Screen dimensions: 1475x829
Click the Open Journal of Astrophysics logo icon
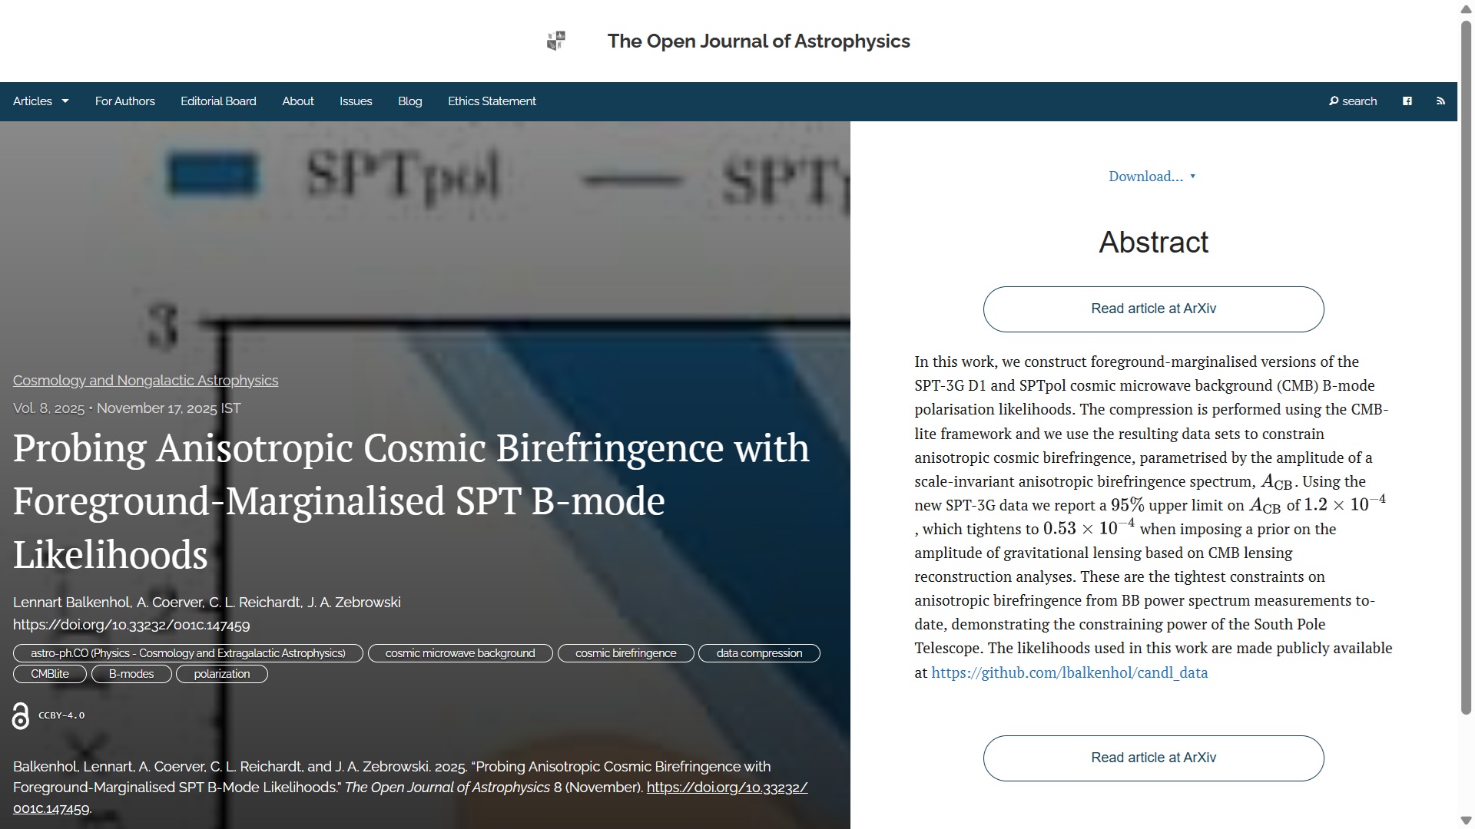click(x=556, y=41)
